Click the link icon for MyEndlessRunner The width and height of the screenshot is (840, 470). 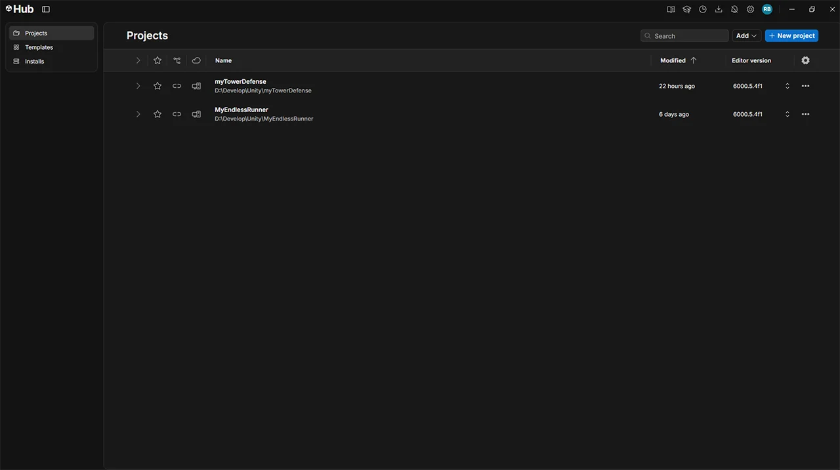click(x=177, y=114)
